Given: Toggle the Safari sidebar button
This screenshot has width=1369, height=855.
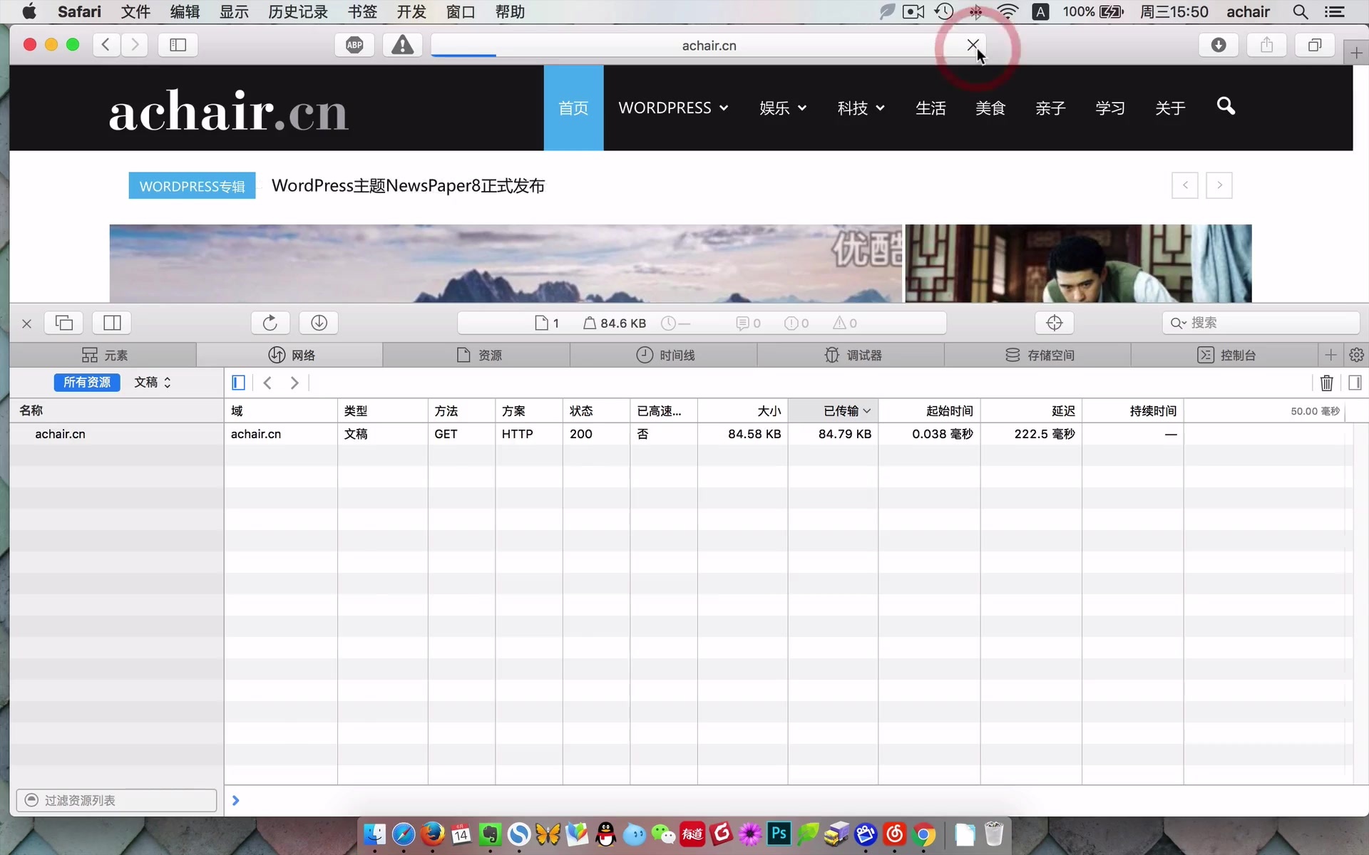Looking at the screenshot, I should click(x=178, y=45).
